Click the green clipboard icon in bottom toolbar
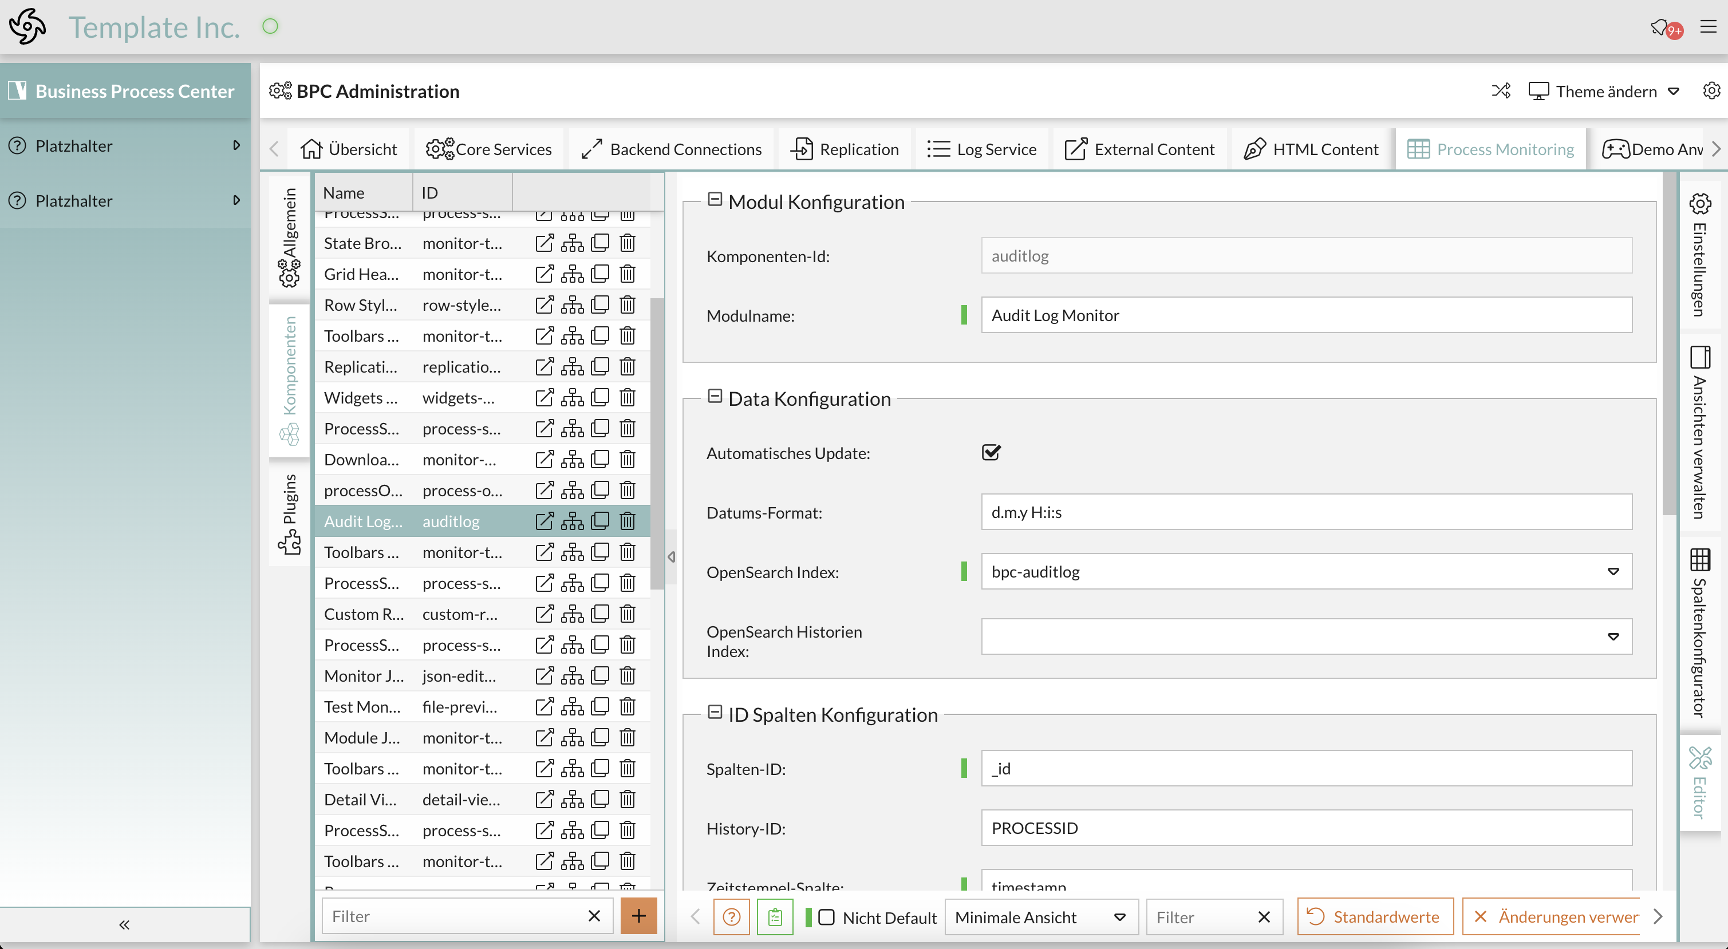The width and height of the screenshot is (1728, 949). [775, 916]
